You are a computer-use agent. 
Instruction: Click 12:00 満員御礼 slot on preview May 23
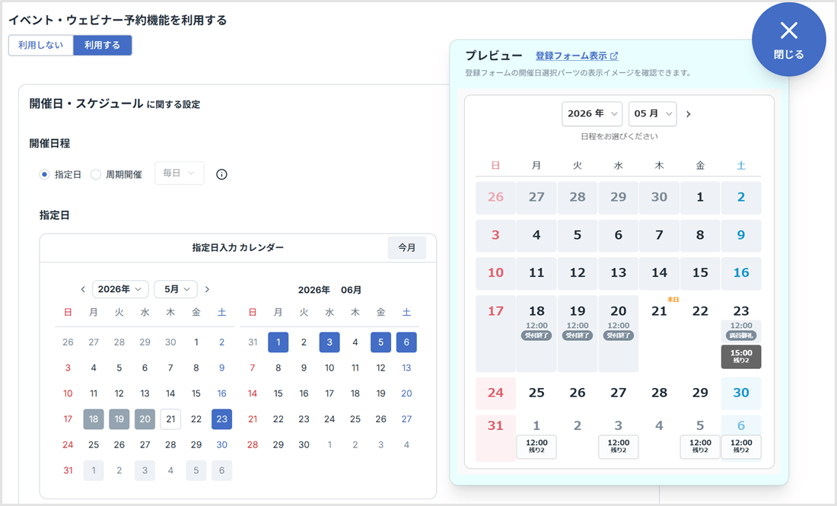pos(741,331)
